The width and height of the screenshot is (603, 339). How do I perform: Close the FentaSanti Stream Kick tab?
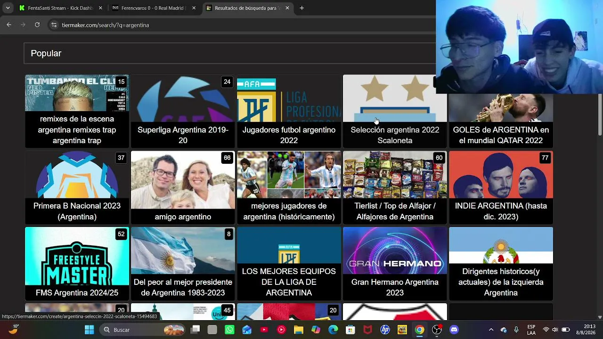point(100,8)
